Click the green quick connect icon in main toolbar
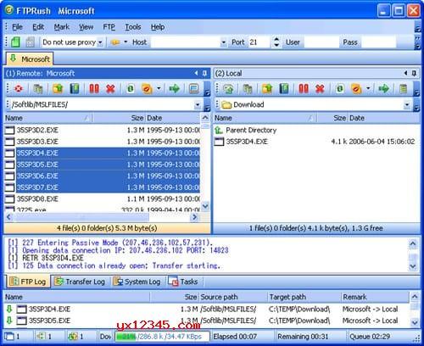The width and height of the screenshot is (424, 346). coord(15,42)
